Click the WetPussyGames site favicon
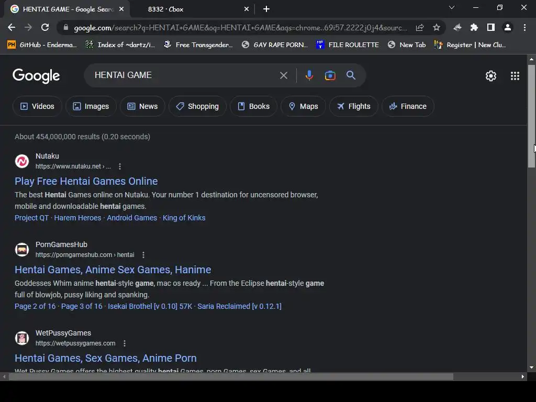Viewport: 536px width, 402px height. coord(22,338)
